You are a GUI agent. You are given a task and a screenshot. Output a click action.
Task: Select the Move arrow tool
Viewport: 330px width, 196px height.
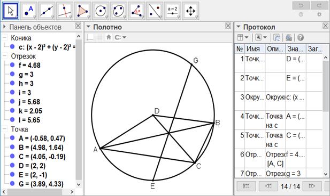click(11, 11)
